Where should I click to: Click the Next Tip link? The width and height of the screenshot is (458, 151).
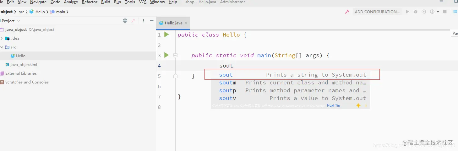(333, 106)
